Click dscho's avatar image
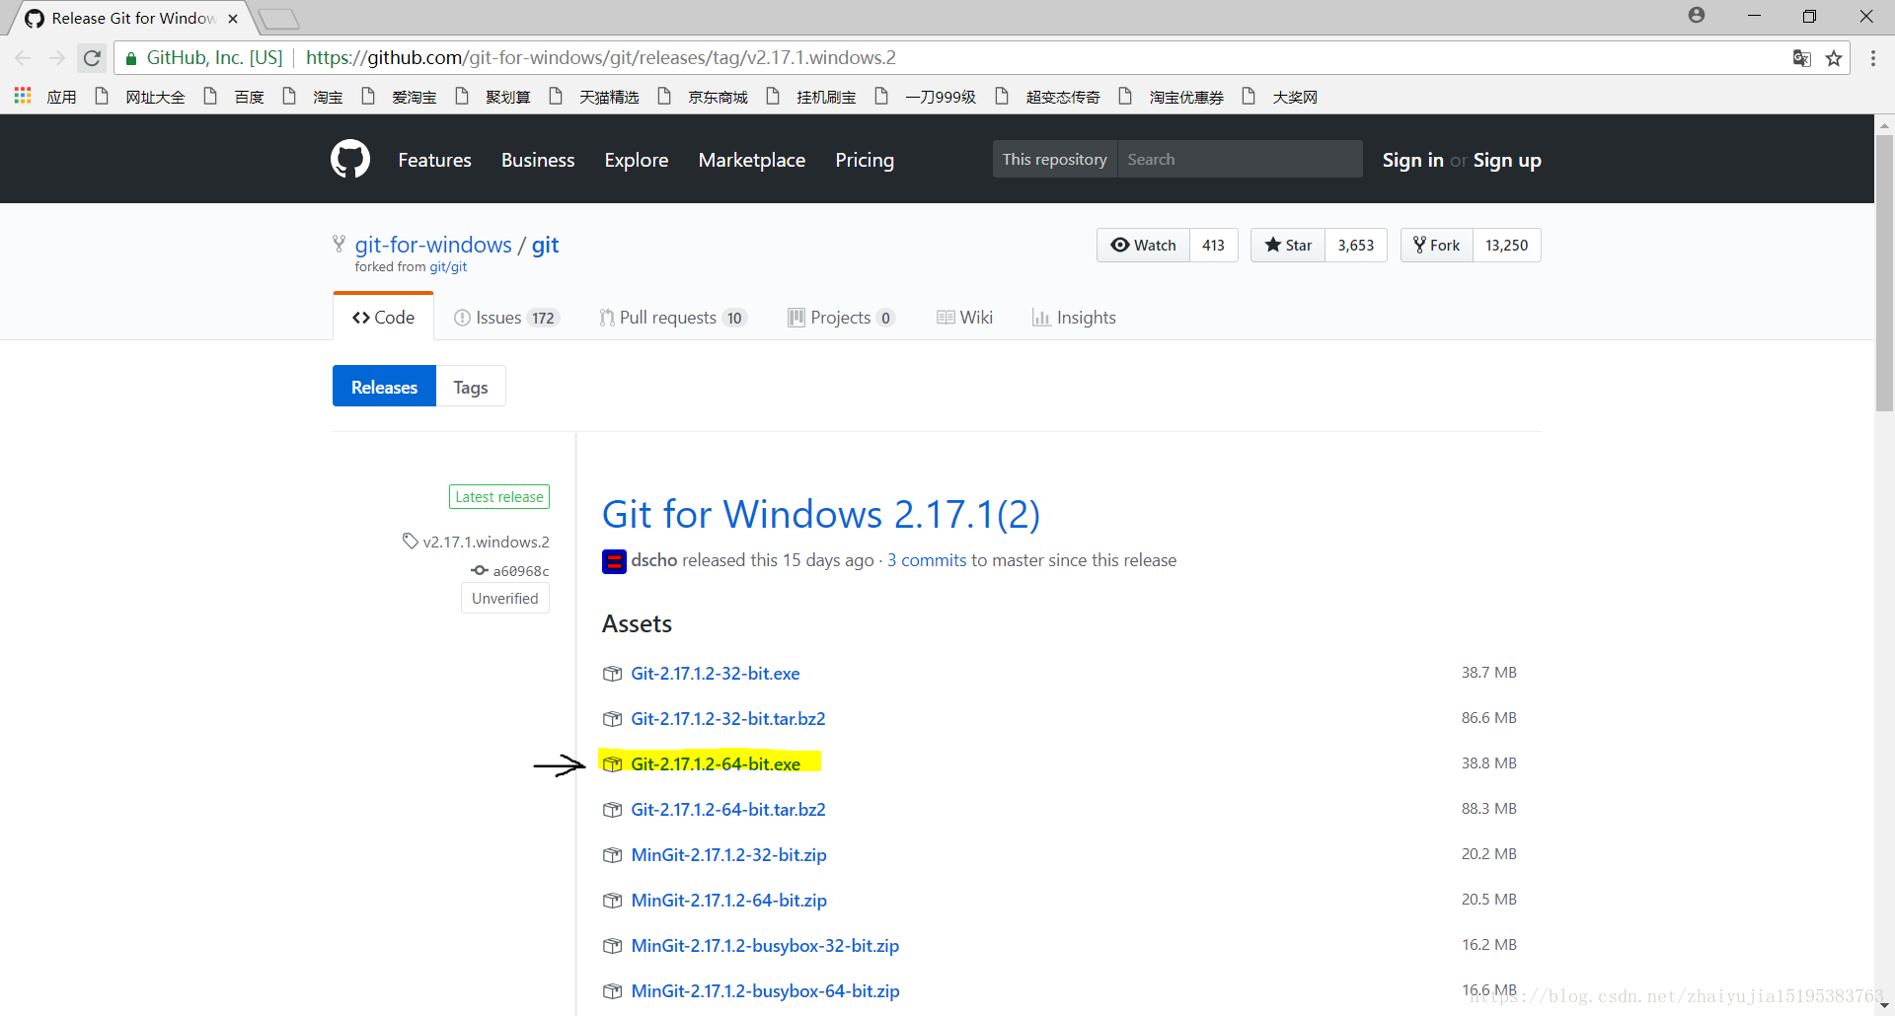1895x1016 pixels. (614, 561)
